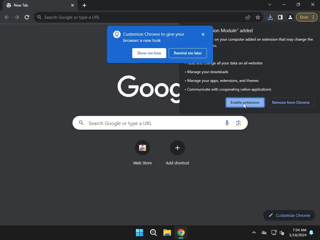Select the New Tab tab
Screen dimensions: 320x240
click(x=40, y=5)
